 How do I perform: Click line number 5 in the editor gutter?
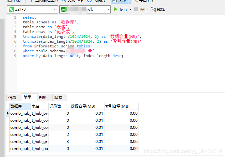pyautogui.click(x=15, y=37)
